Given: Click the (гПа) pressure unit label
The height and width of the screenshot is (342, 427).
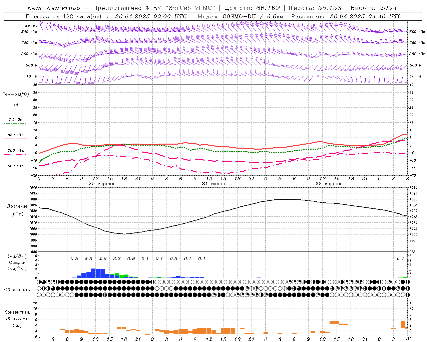Looking at the screenshot, I should pyautogui.click(x=17, y=214).
